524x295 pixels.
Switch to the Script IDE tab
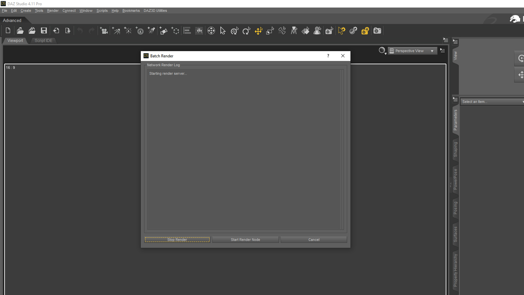[44, 41]
